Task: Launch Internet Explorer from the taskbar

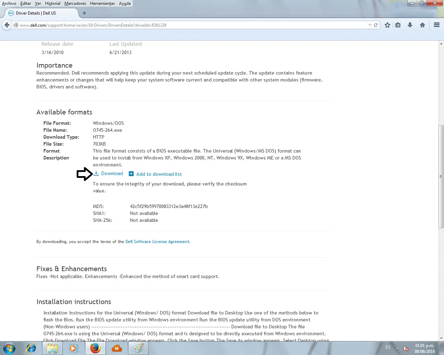Action: [x=31, y=348]
